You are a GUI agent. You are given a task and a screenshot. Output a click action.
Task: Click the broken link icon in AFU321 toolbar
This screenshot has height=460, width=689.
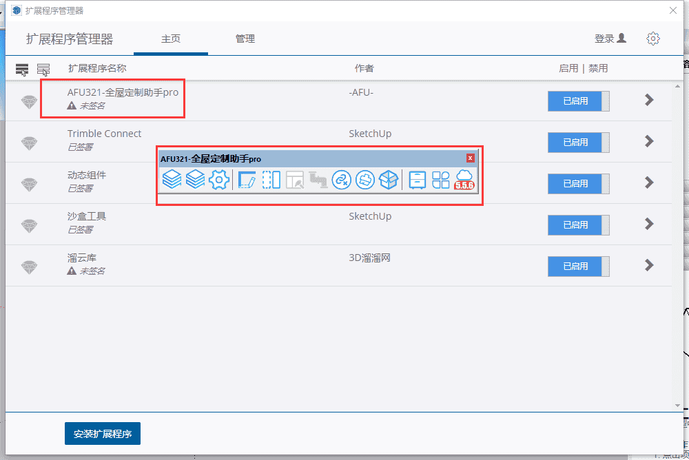[342, 180]
